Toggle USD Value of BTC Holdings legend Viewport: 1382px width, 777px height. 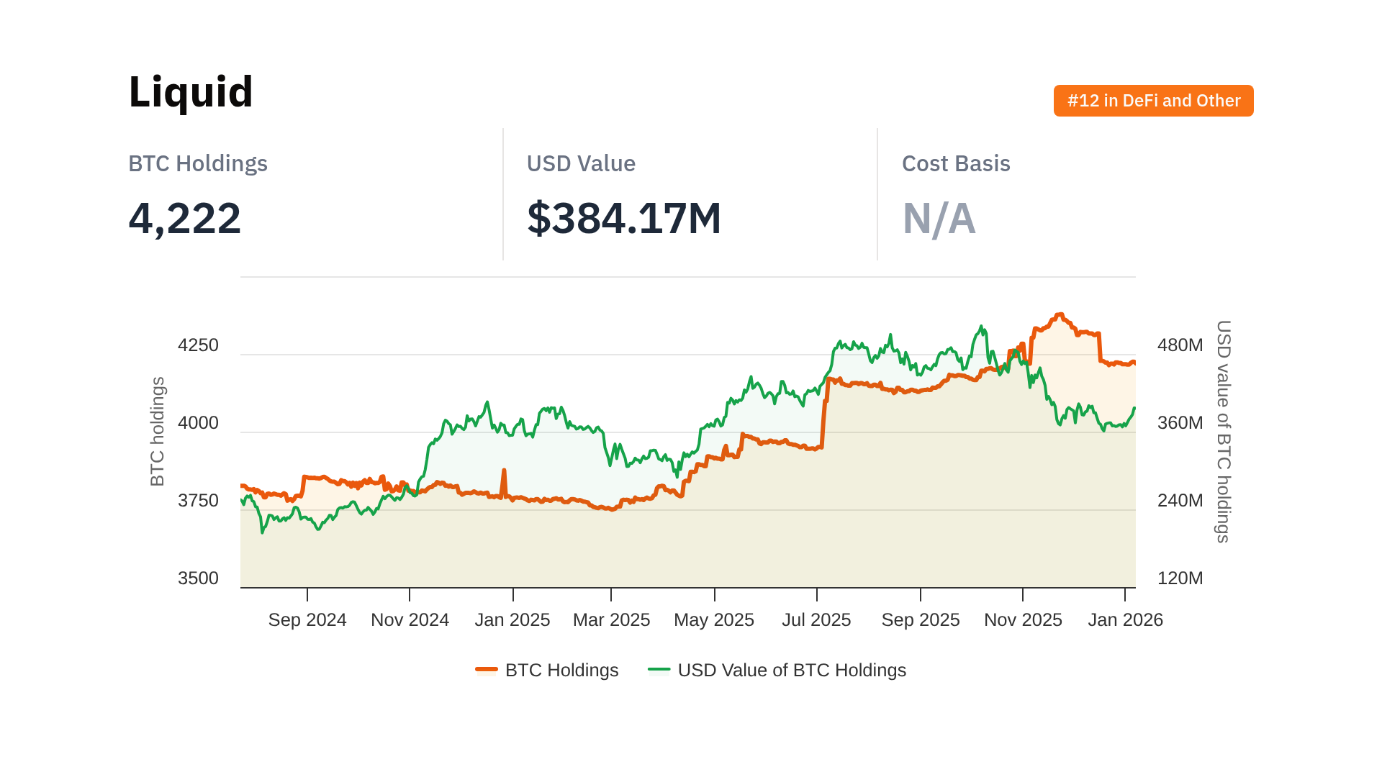791,670
